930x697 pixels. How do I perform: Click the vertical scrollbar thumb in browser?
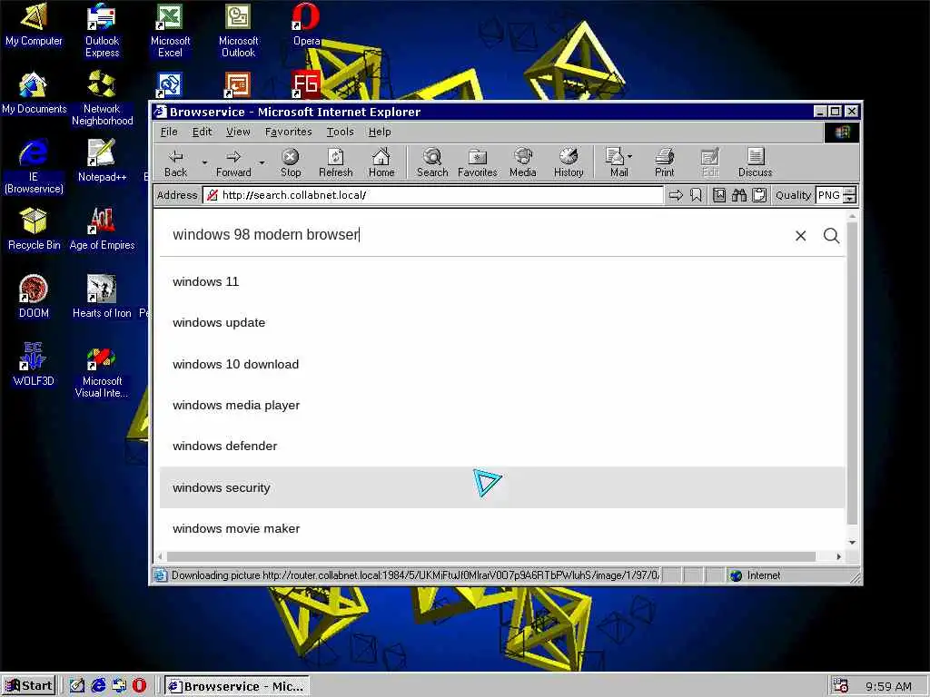[x=852, y=373]
